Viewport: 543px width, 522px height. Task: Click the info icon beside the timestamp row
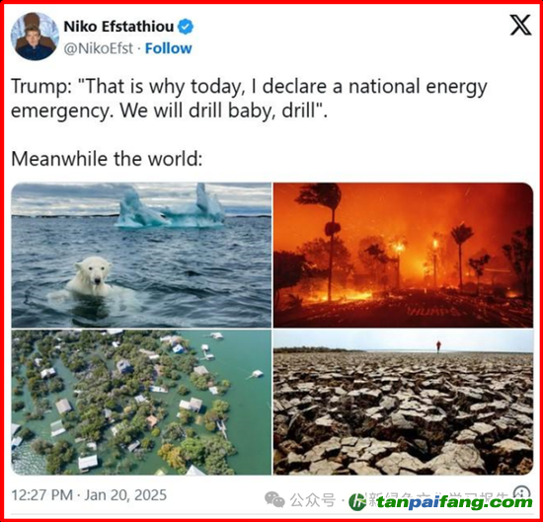pos(521,492)
